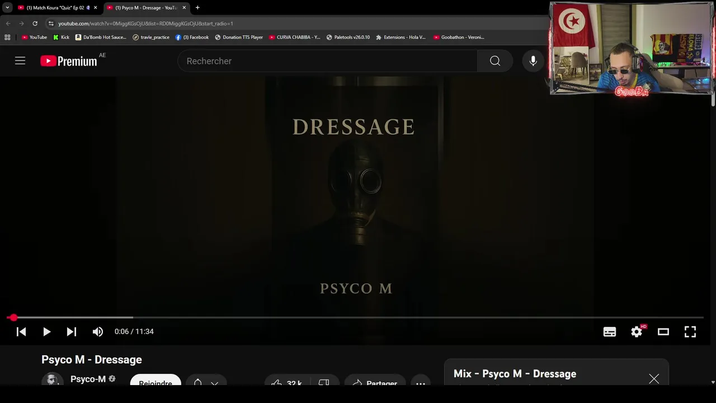Screen dimensions: 716x403
Task: Skip to the next video
Action: pyautogui.click(x=72, y=332)
